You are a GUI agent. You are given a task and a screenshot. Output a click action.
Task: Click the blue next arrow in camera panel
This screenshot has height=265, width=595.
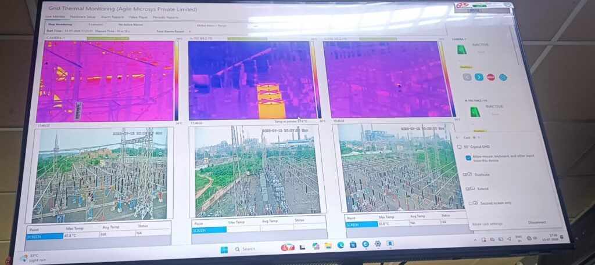click(x=479, y=77)
